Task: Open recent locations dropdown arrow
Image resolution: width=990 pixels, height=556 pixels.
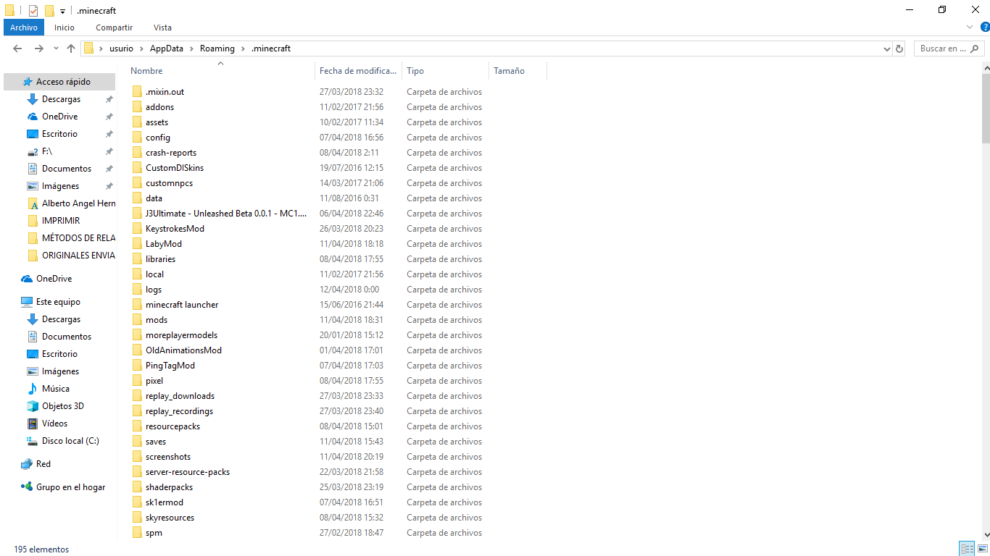Action: coord(57,49)
